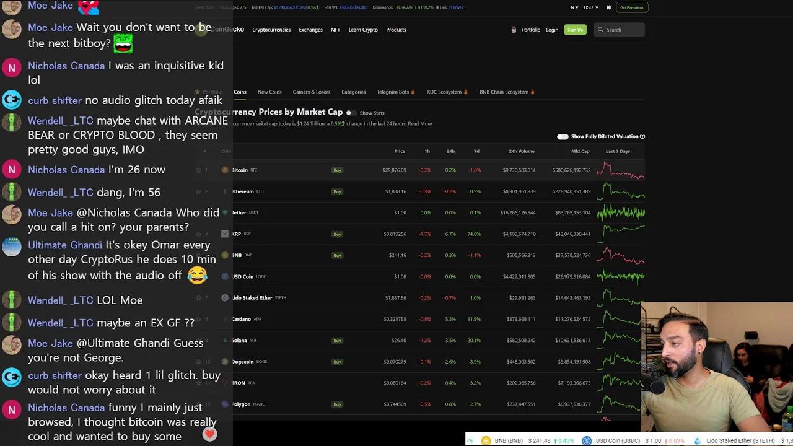Open the Cardano ADA coin link
The image size is (793, 446).
[247, 319]
